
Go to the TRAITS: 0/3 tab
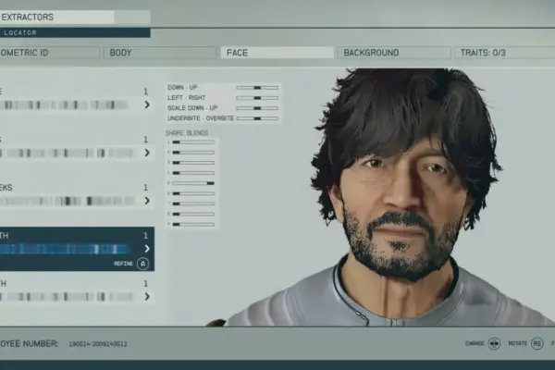(505, 53)
